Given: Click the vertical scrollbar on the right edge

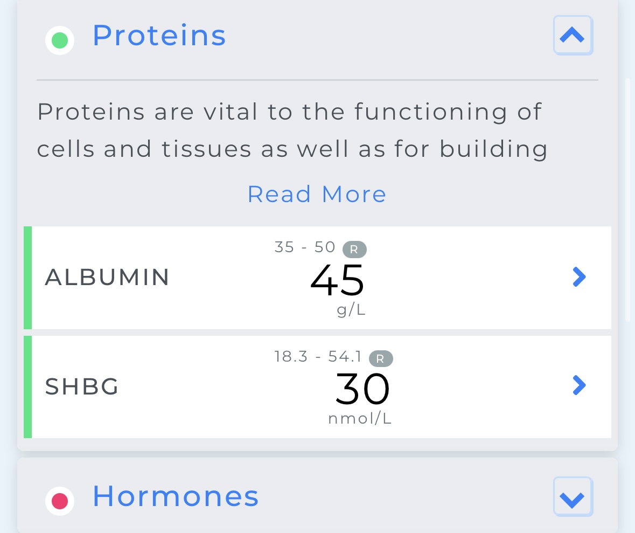Looking at the screenshot, I should 627,199.
